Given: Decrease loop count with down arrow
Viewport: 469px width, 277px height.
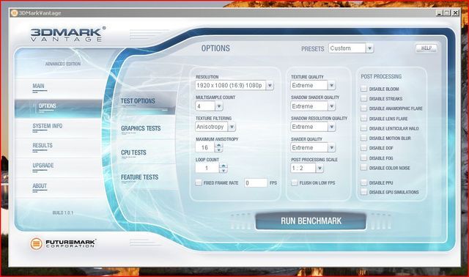Looking at the screenshot, I should pyautogui.click(x=223, y=171).
